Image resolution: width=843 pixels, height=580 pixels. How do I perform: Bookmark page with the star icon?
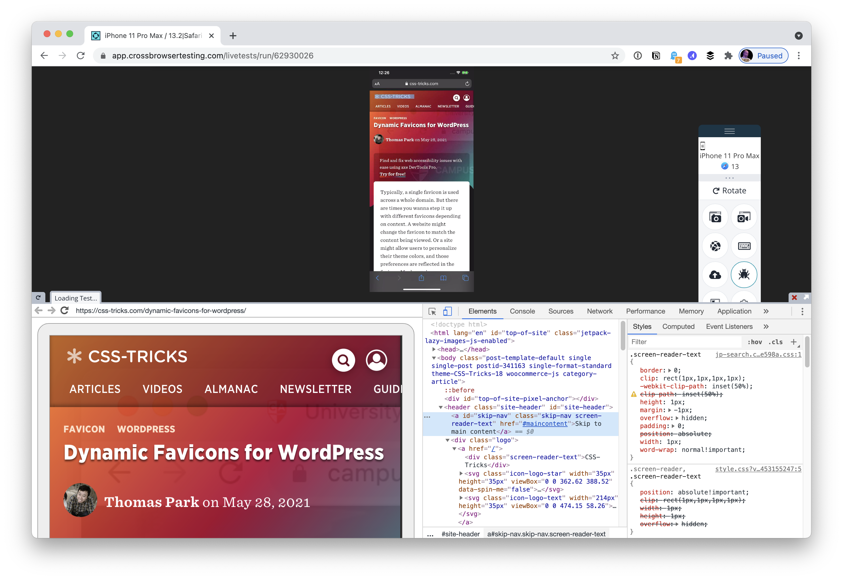615,56
